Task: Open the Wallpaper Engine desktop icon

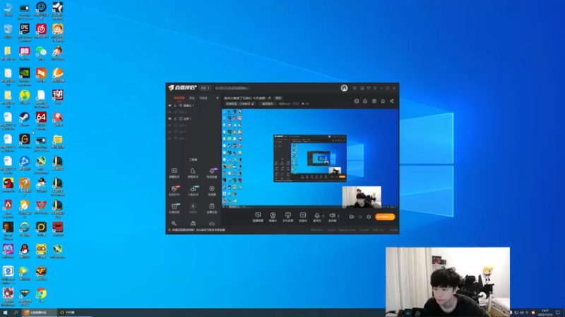Action: pos(8,275)
